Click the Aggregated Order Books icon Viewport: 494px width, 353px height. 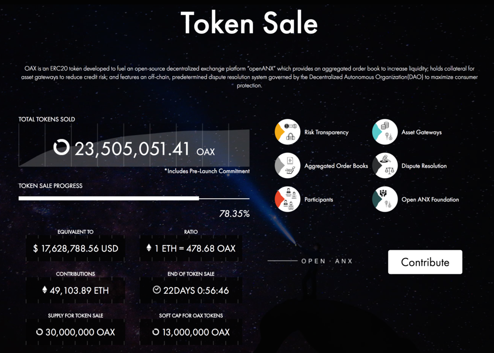(288, 166)
